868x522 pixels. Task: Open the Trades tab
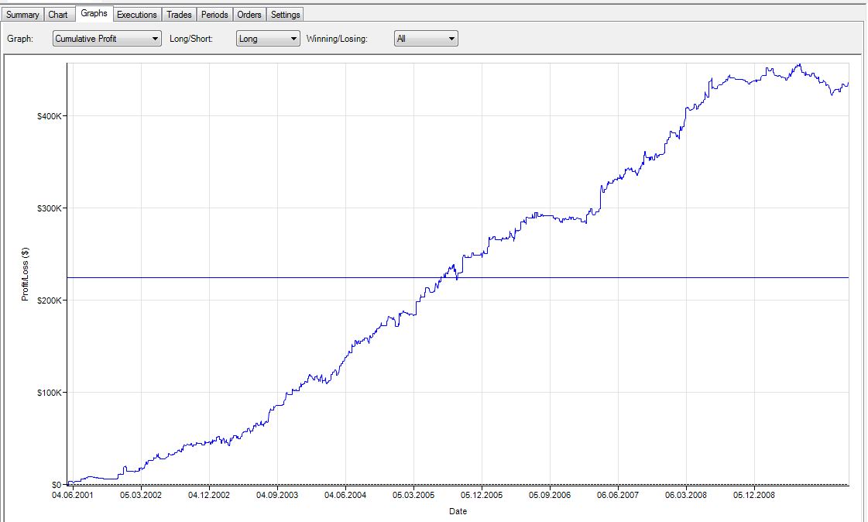click(x=179, y=15)
